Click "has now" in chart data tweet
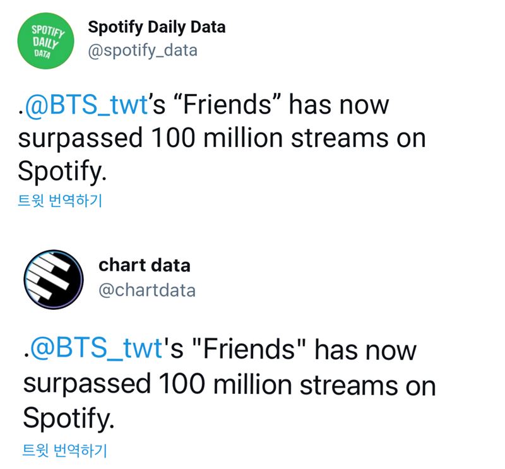 coord(365,350)
